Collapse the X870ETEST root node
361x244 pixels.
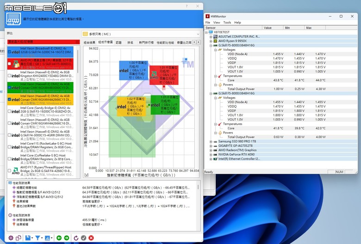pyautogui.click(x=206, y=32)
